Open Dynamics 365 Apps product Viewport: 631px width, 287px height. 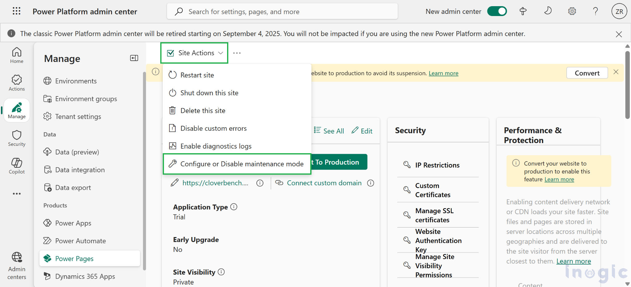tap(89, 276)
